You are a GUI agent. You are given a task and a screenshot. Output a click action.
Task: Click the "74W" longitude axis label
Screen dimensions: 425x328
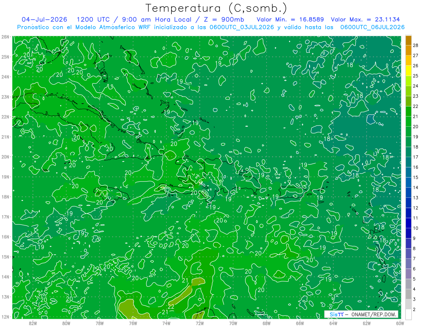click(x=166, y=323)
